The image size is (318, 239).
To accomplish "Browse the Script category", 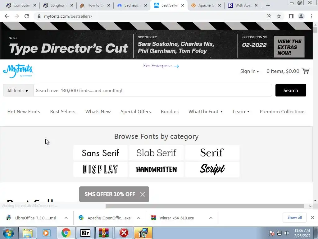I will click(x=212, y=169).
